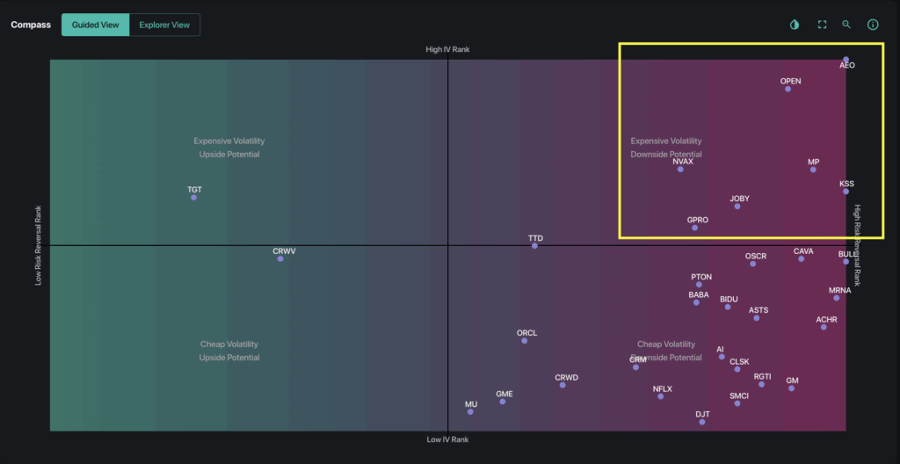Select the TTD data point
Image resolution: width=900 pixels, height=464 pixels.
(x=534, y=246)
